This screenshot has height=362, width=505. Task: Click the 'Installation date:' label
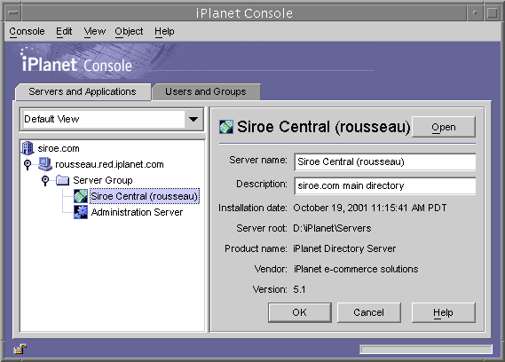(253, 208)
